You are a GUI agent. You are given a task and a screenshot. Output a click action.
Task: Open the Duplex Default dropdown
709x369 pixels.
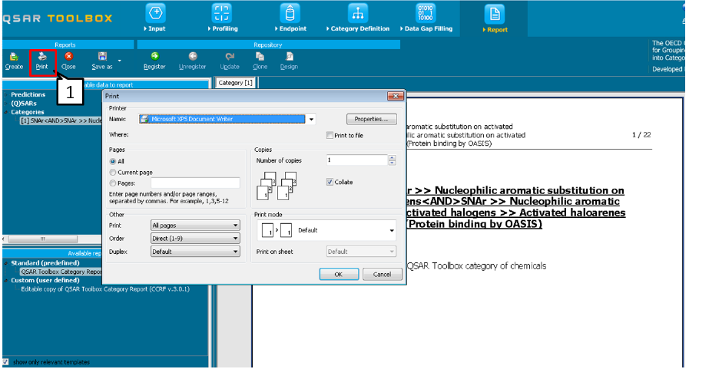tap(195, 252)
